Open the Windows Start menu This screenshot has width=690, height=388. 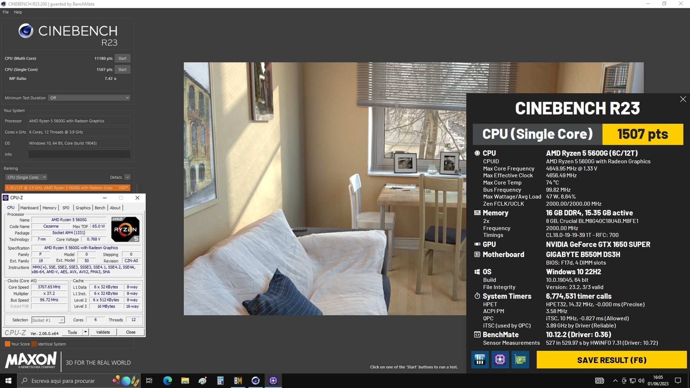click(x=8, y=380)
